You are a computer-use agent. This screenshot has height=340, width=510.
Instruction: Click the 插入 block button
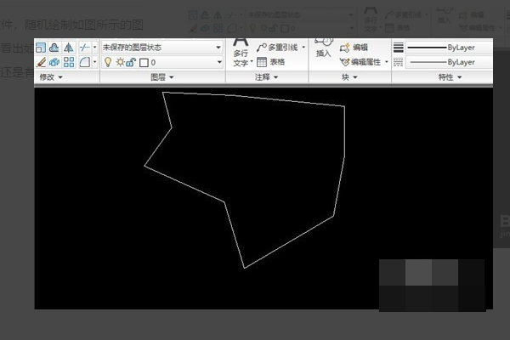point(324,48)
